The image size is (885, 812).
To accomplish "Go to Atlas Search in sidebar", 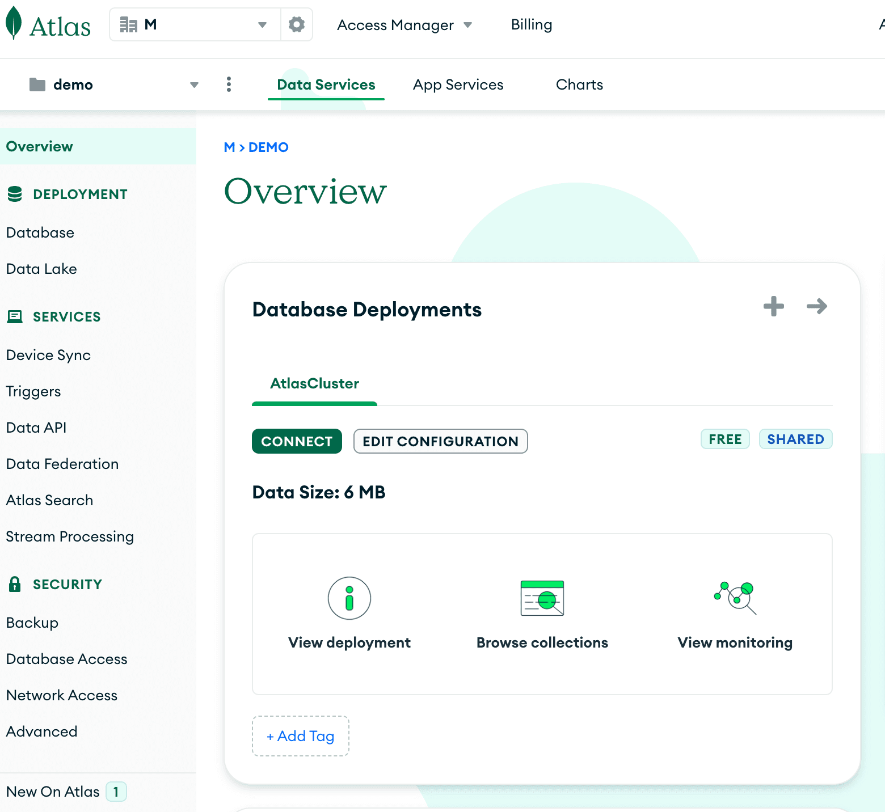I will point(49,500).
